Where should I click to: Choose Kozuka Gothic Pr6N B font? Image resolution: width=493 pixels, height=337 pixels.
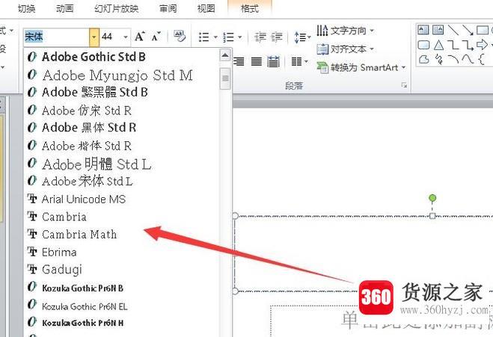tap(121, 288)
